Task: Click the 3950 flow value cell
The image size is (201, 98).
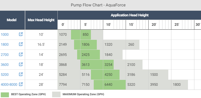Action: coord(154,84)
